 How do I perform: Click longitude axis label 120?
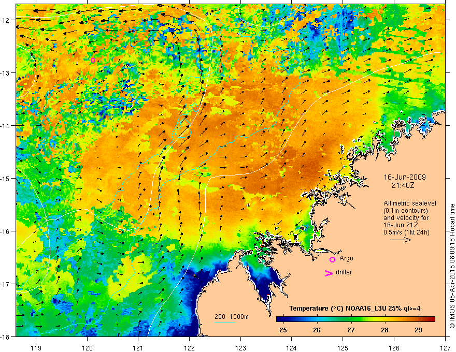(x=87, y=348)
